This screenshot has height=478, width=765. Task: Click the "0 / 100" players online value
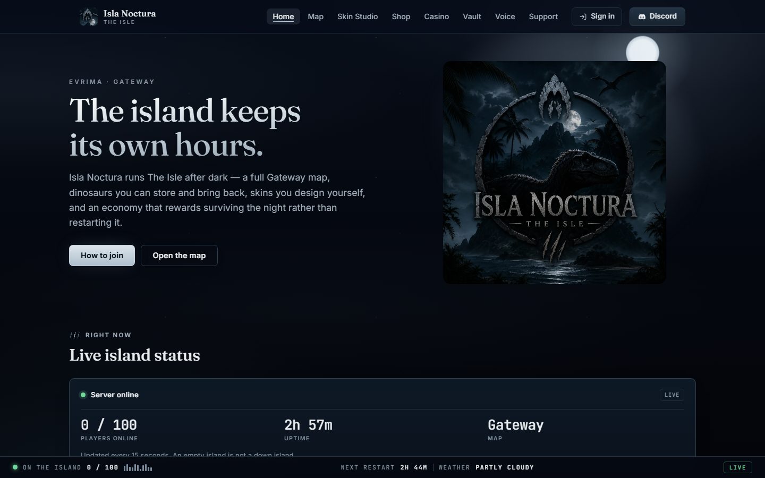point(109,425)
